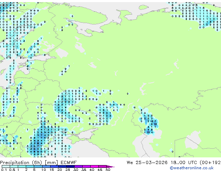Click the legend label '35'
221x171 pixels.
pos(84,170)
